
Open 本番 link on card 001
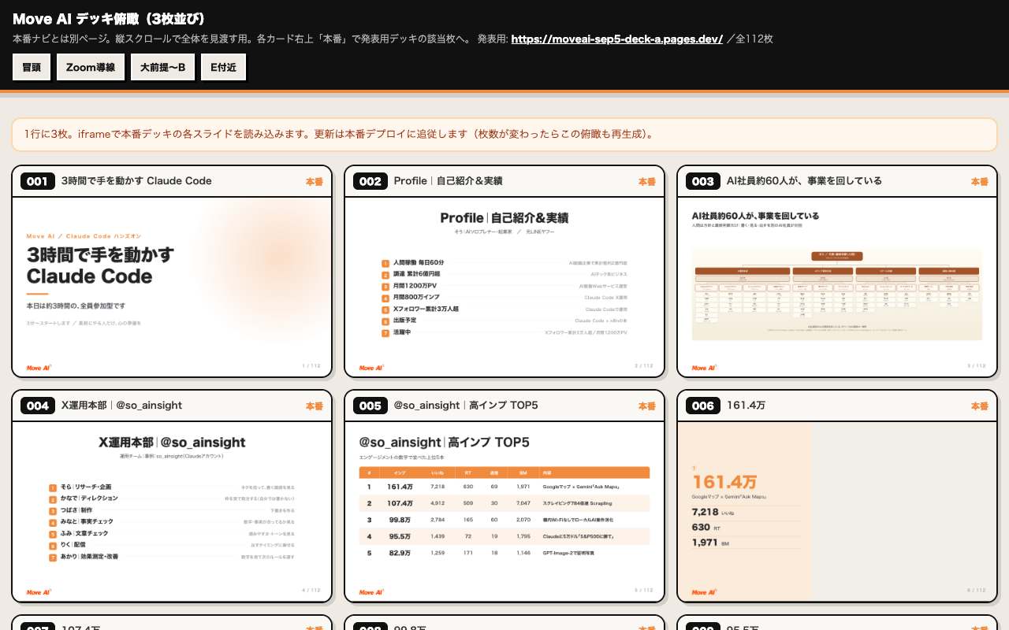pyautogui.click(x=315, y=181)
